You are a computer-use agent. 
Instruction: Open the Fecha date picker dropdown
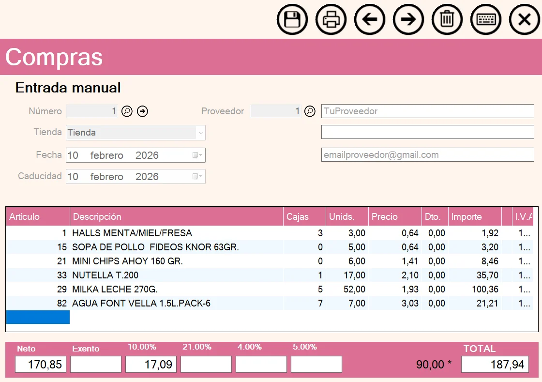click(197, 155)
